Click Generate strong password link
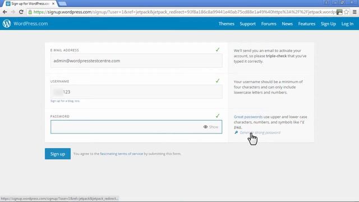 coord(260,132)
